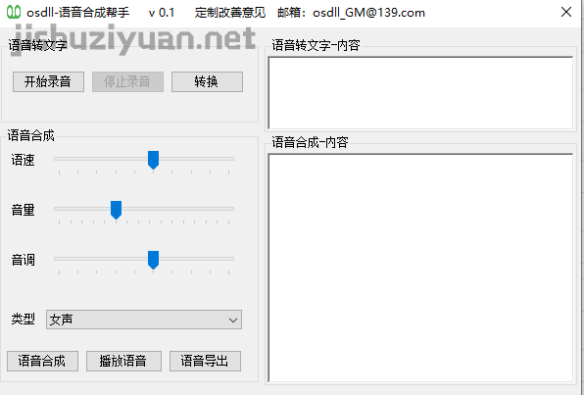This screenshot has width=584, height=395.
Task: Click the green osdll app icon
Action: 14,13
